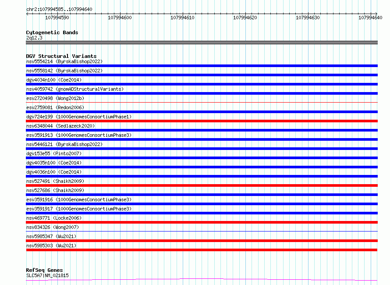Click the thin red line under esv2720498
This screenshot has width=390, height=285.
point(202,102)
